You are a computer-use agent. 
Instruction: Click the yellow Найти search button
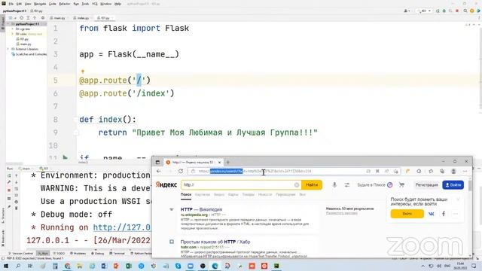click(x=312, y=184)
